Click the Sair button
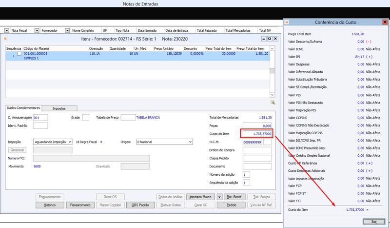390x228 pixels. [x=374, y=222]
